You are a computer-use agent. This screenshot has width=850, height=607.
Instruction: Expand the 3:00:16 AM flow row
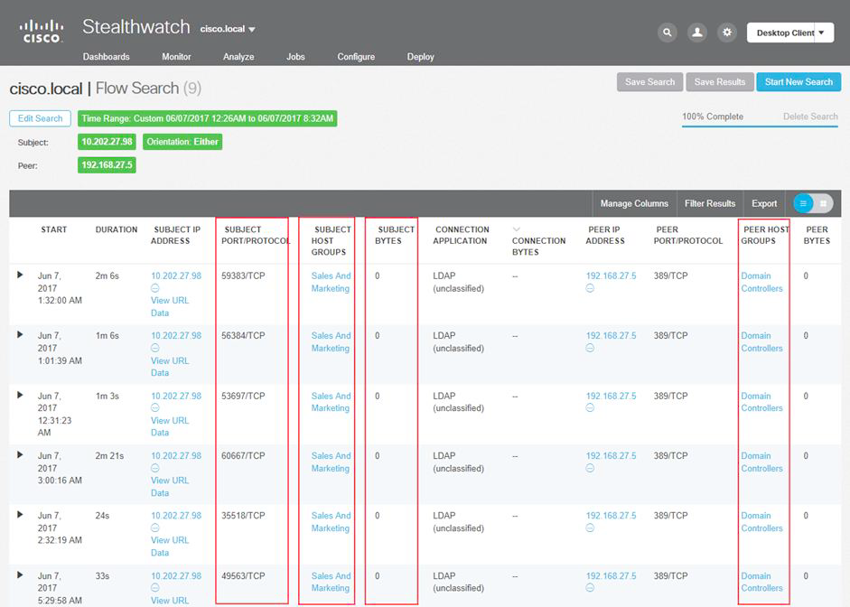[x=20, y=454]
